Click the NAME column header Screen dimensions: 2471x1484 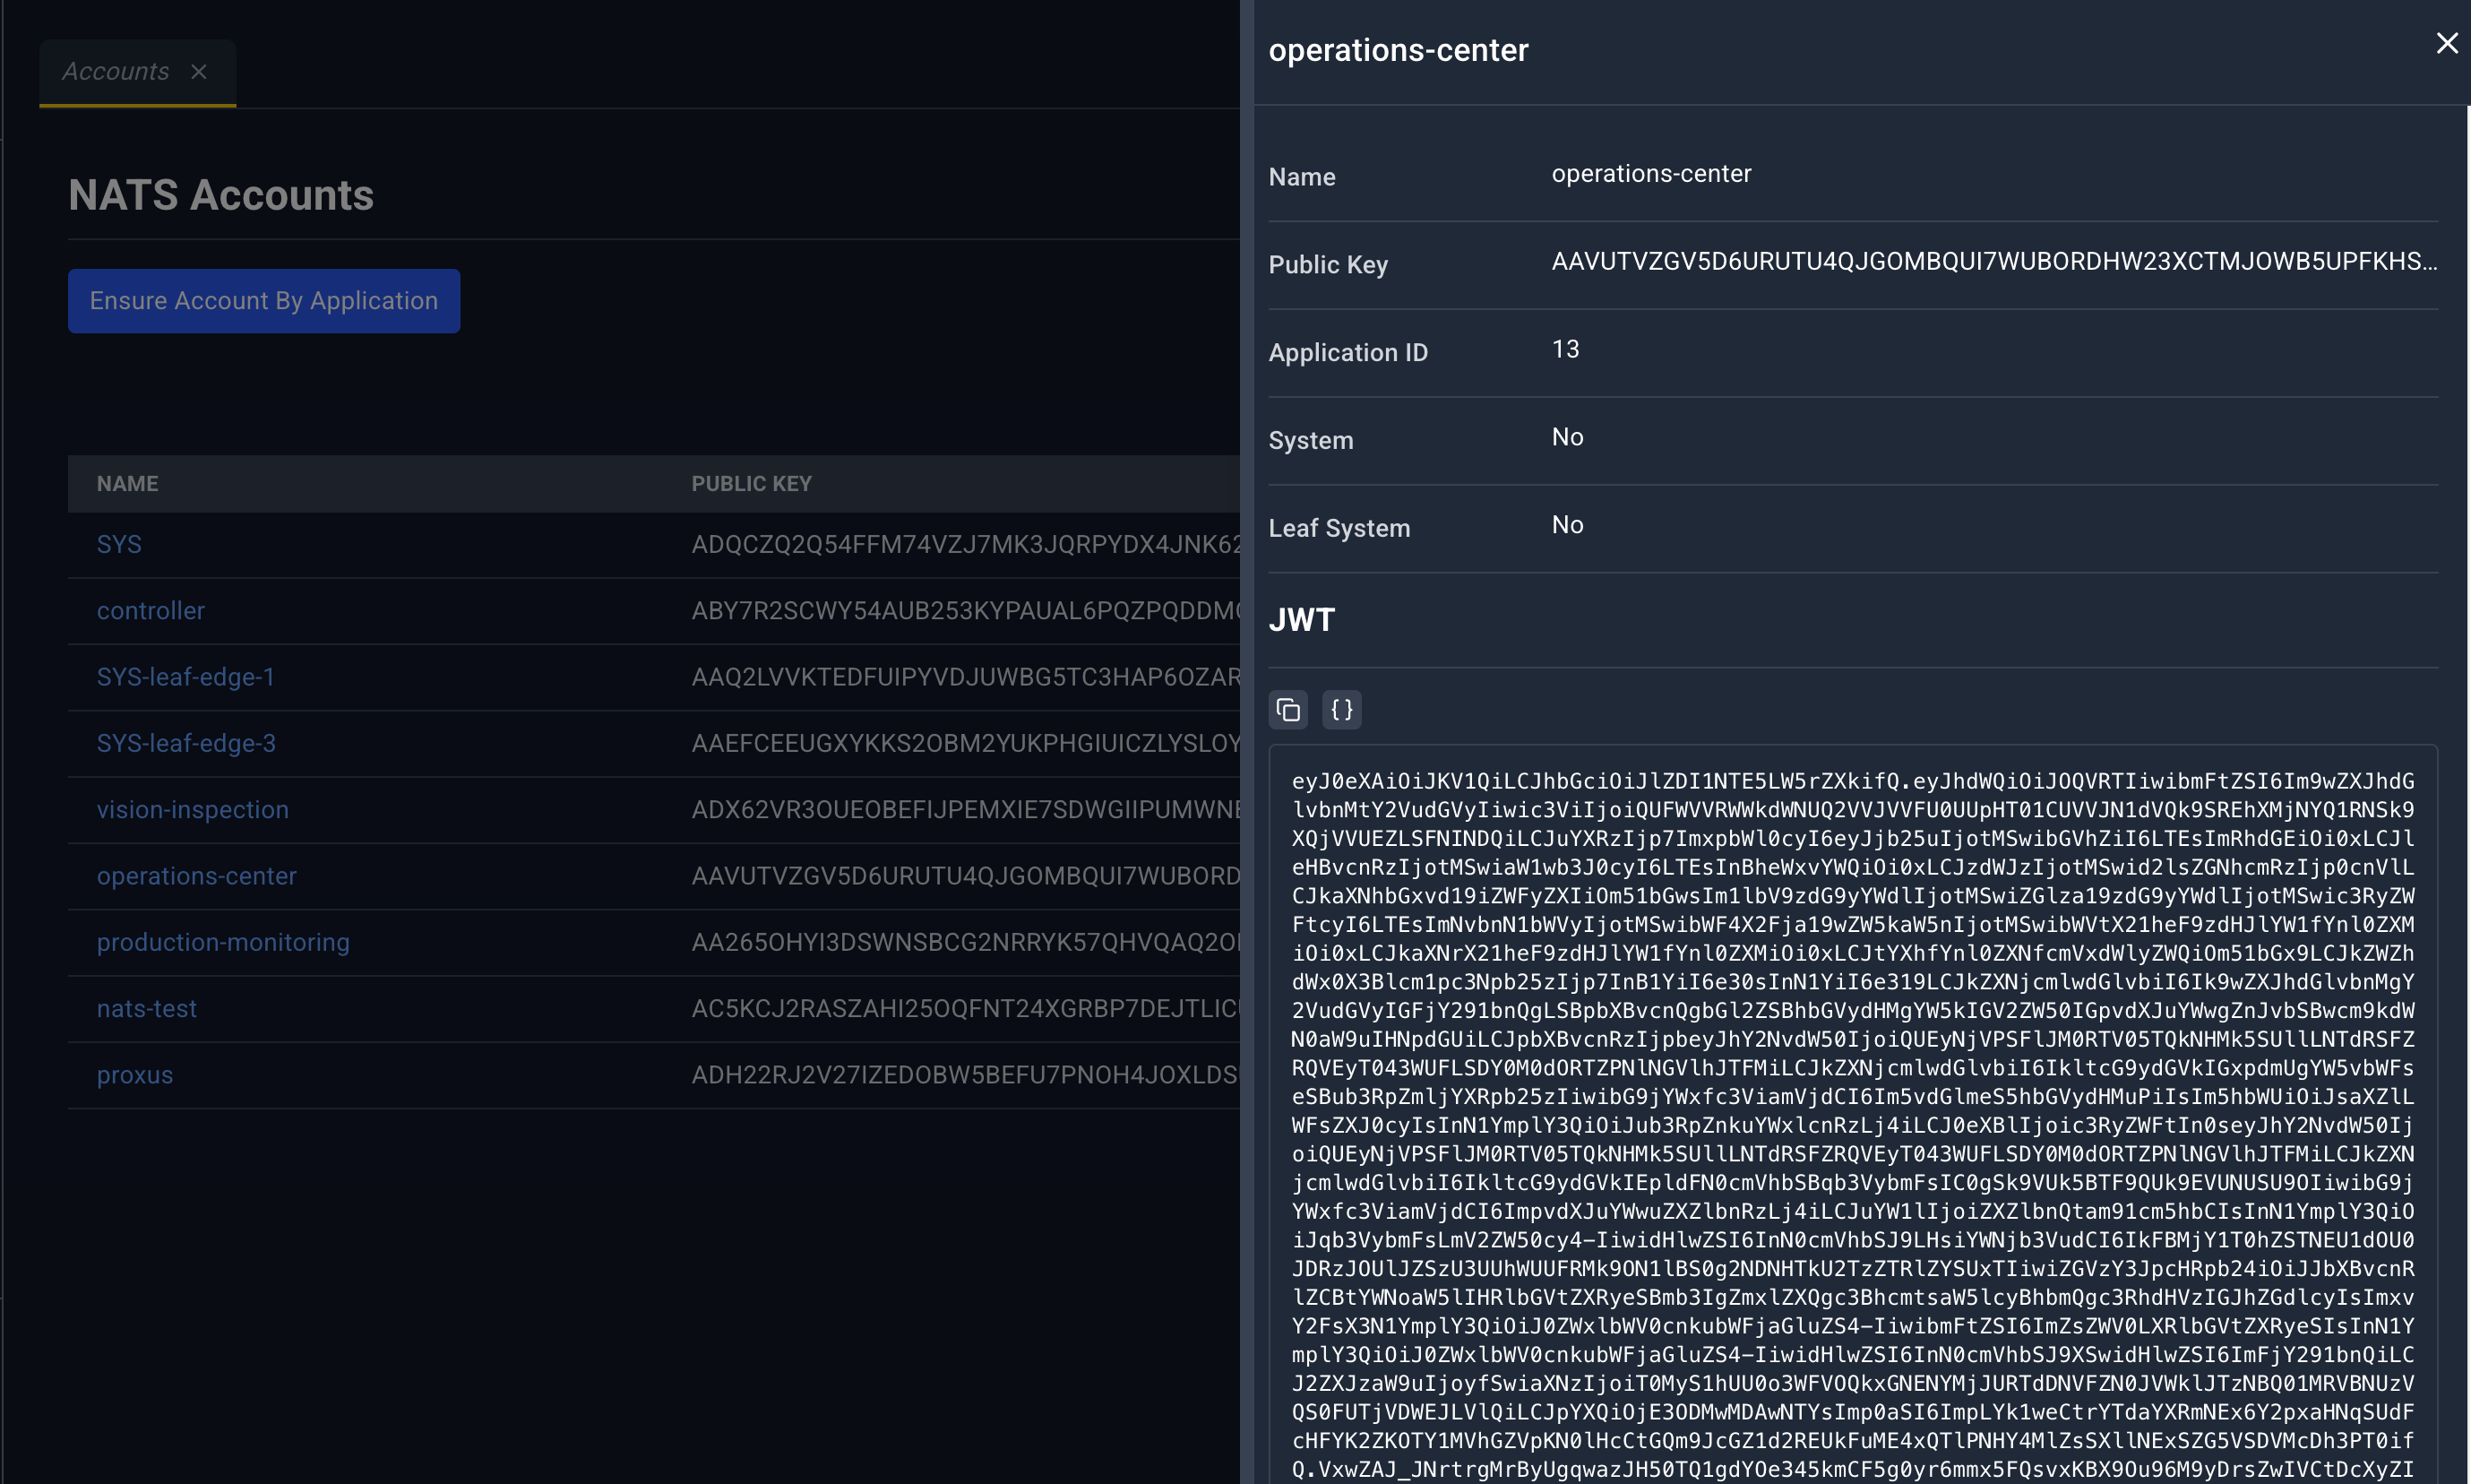click(x=128, y=484)
